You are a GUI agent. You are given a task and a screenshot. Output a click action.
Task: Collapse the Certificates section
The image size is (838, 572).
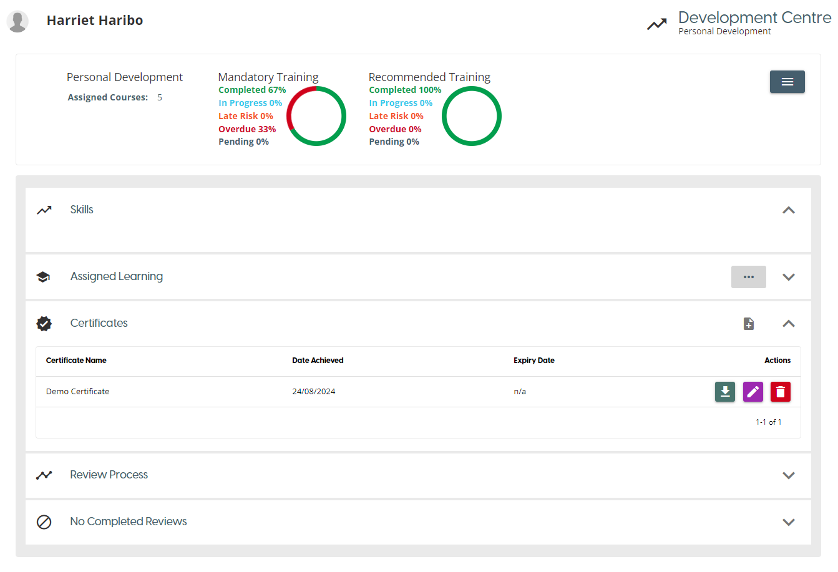point(789,324)
